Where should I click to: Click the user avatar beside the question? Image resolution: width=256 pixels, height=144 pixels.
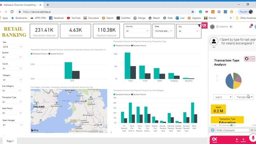pos(214,41)
